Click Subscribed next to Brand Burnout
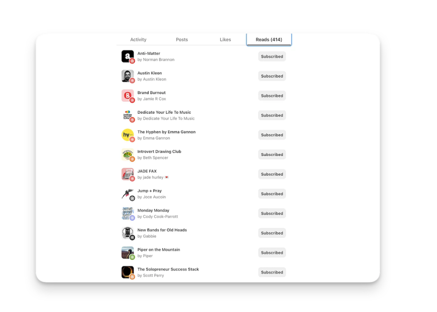 click(272, 96)
